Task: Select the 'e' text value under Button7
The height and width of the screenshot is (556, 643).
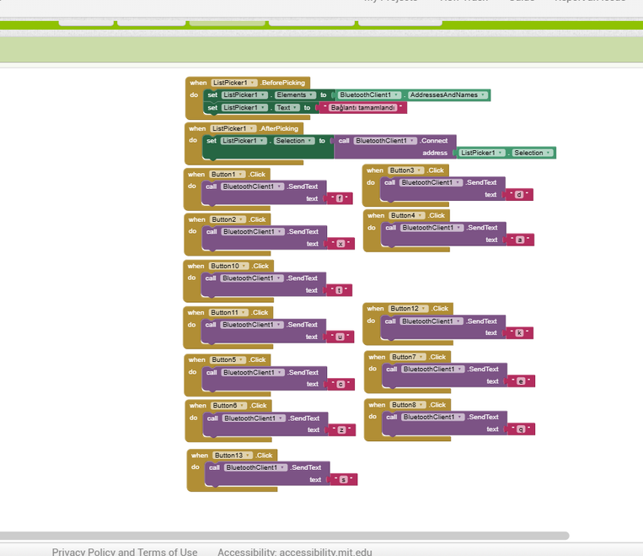Action: point(521,381)
